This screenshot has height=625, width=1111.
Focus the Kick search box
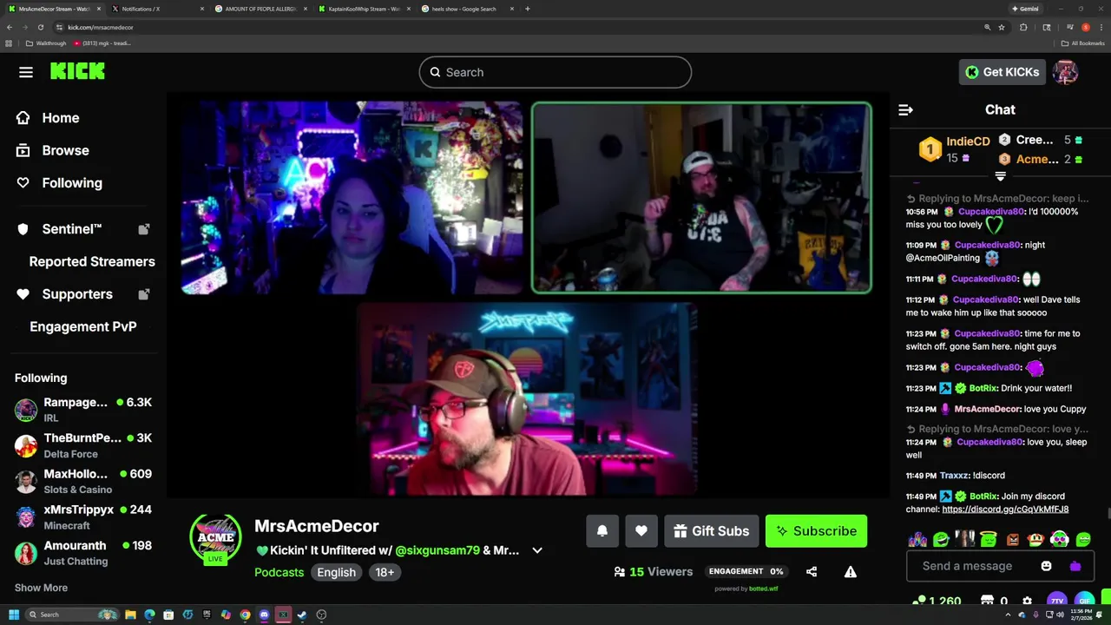pyautogui.click(x=555, y=72)
